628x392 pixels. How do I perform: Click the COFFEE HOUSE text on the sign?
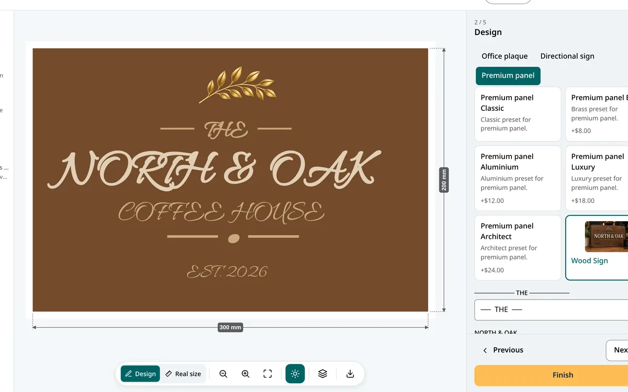221,212
